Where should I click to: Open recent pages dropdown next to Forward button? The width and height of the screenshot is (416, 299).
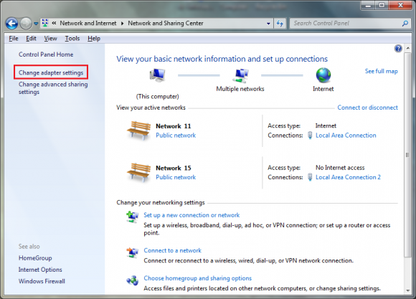[36, 24]
